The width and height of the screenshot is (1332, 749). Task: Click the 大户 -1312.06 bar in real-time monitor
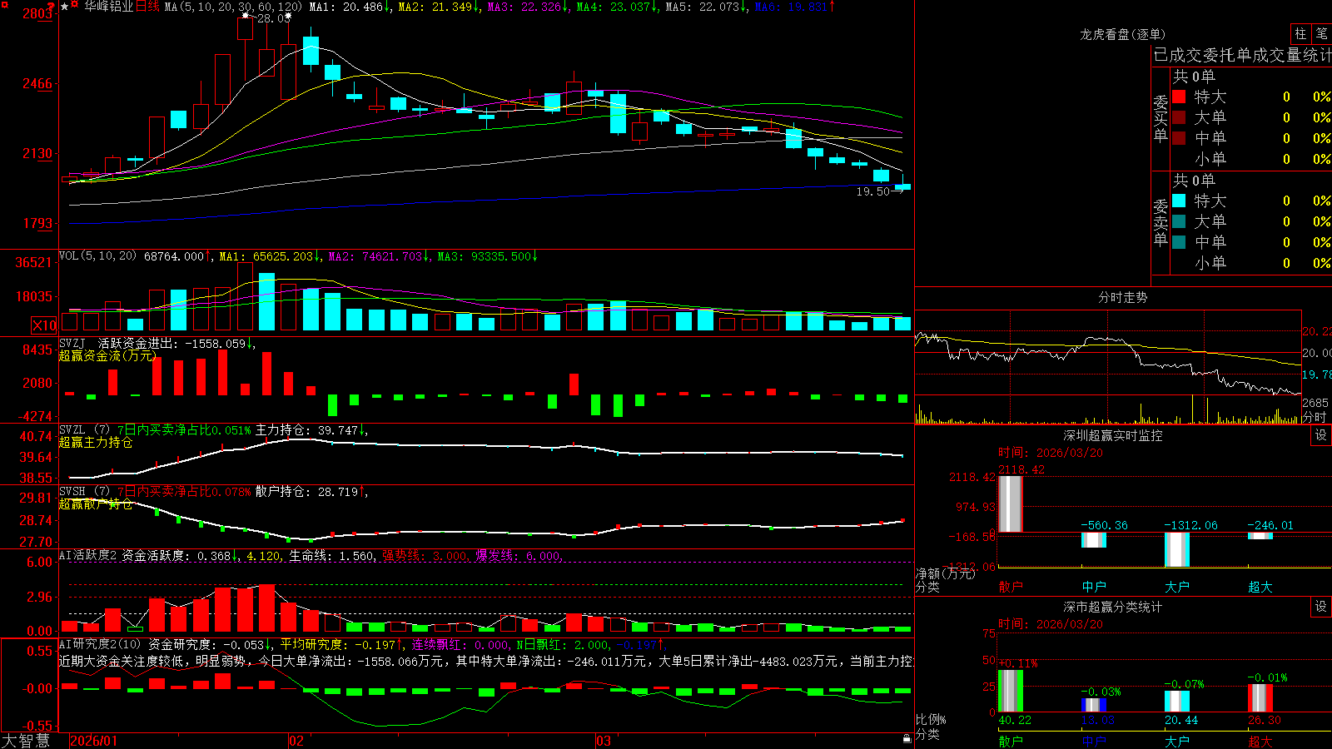click(x=1176, y=549)
